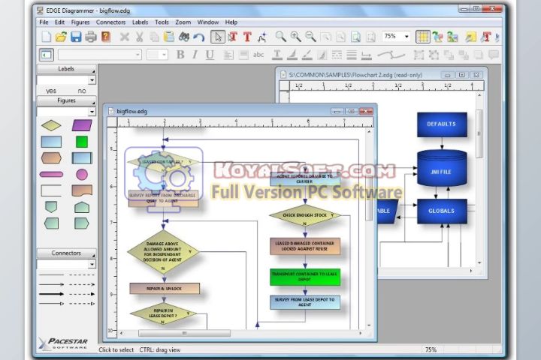Cut selection with scissors icon
This screenshot has width=541, height=360.
click(x=140, y=37)
